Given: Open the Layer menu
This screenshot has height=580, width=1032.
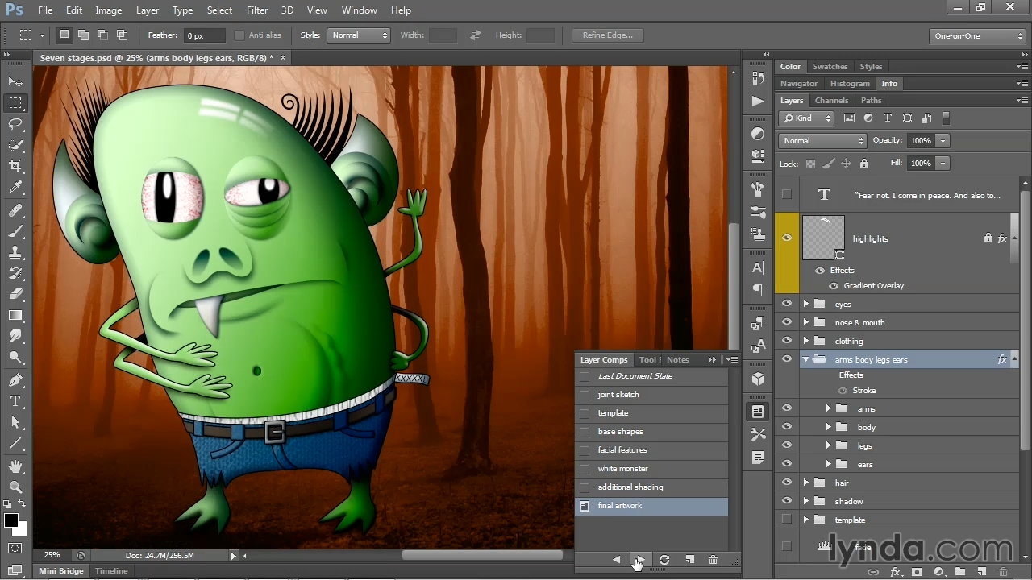Looking at the screenshot, I should click(148, 10).
